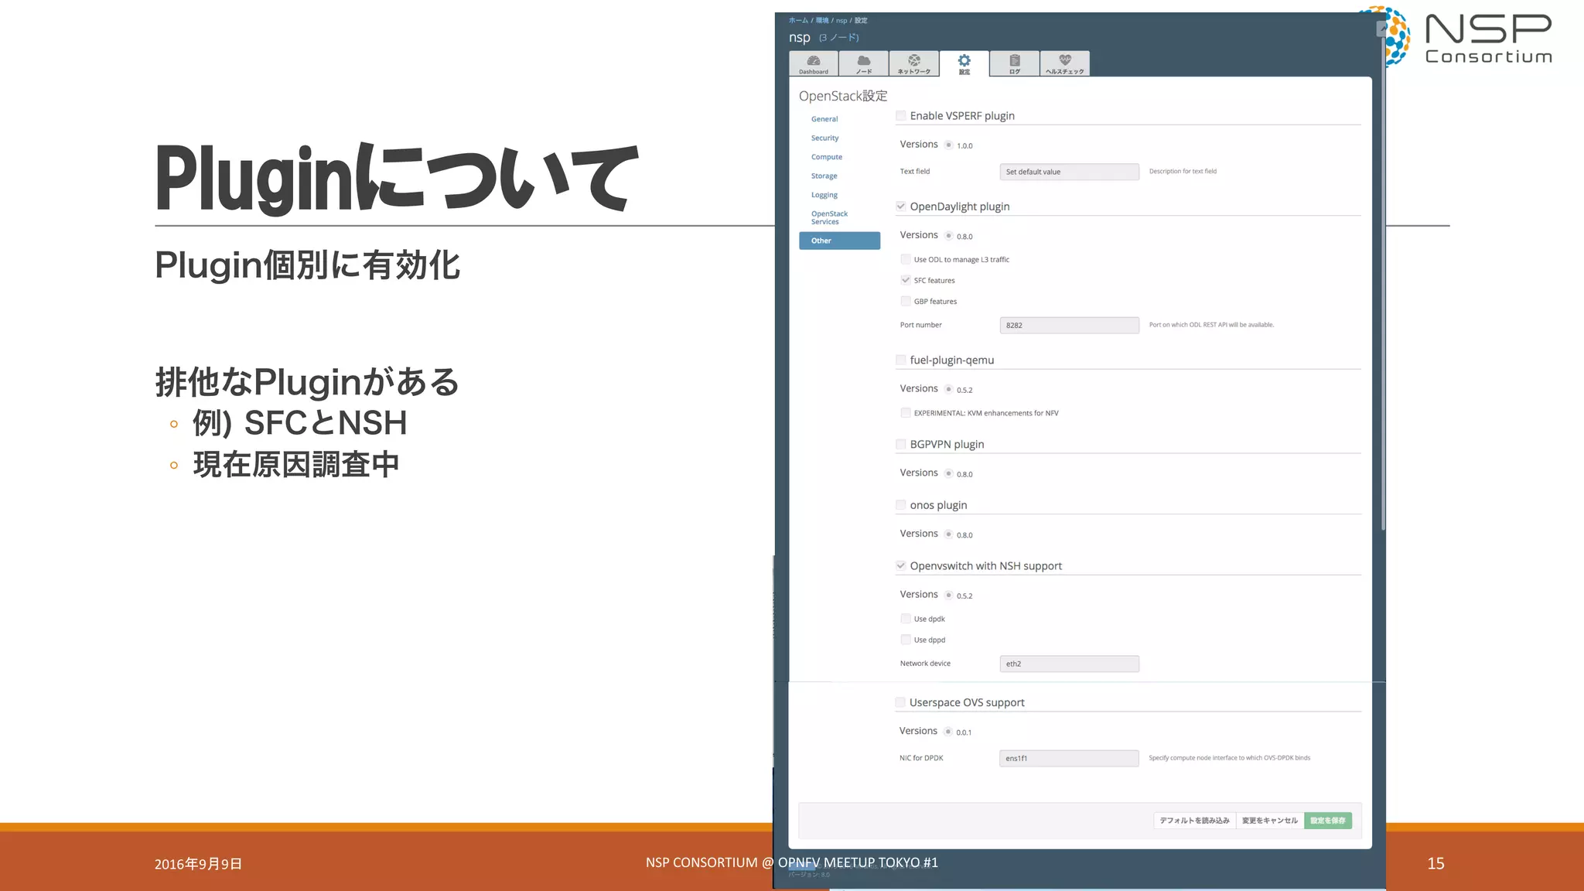Toggle SFC features checkbox
Image resolution: width=1584 pixels, height=891 pixels.
tap(906, 280)
